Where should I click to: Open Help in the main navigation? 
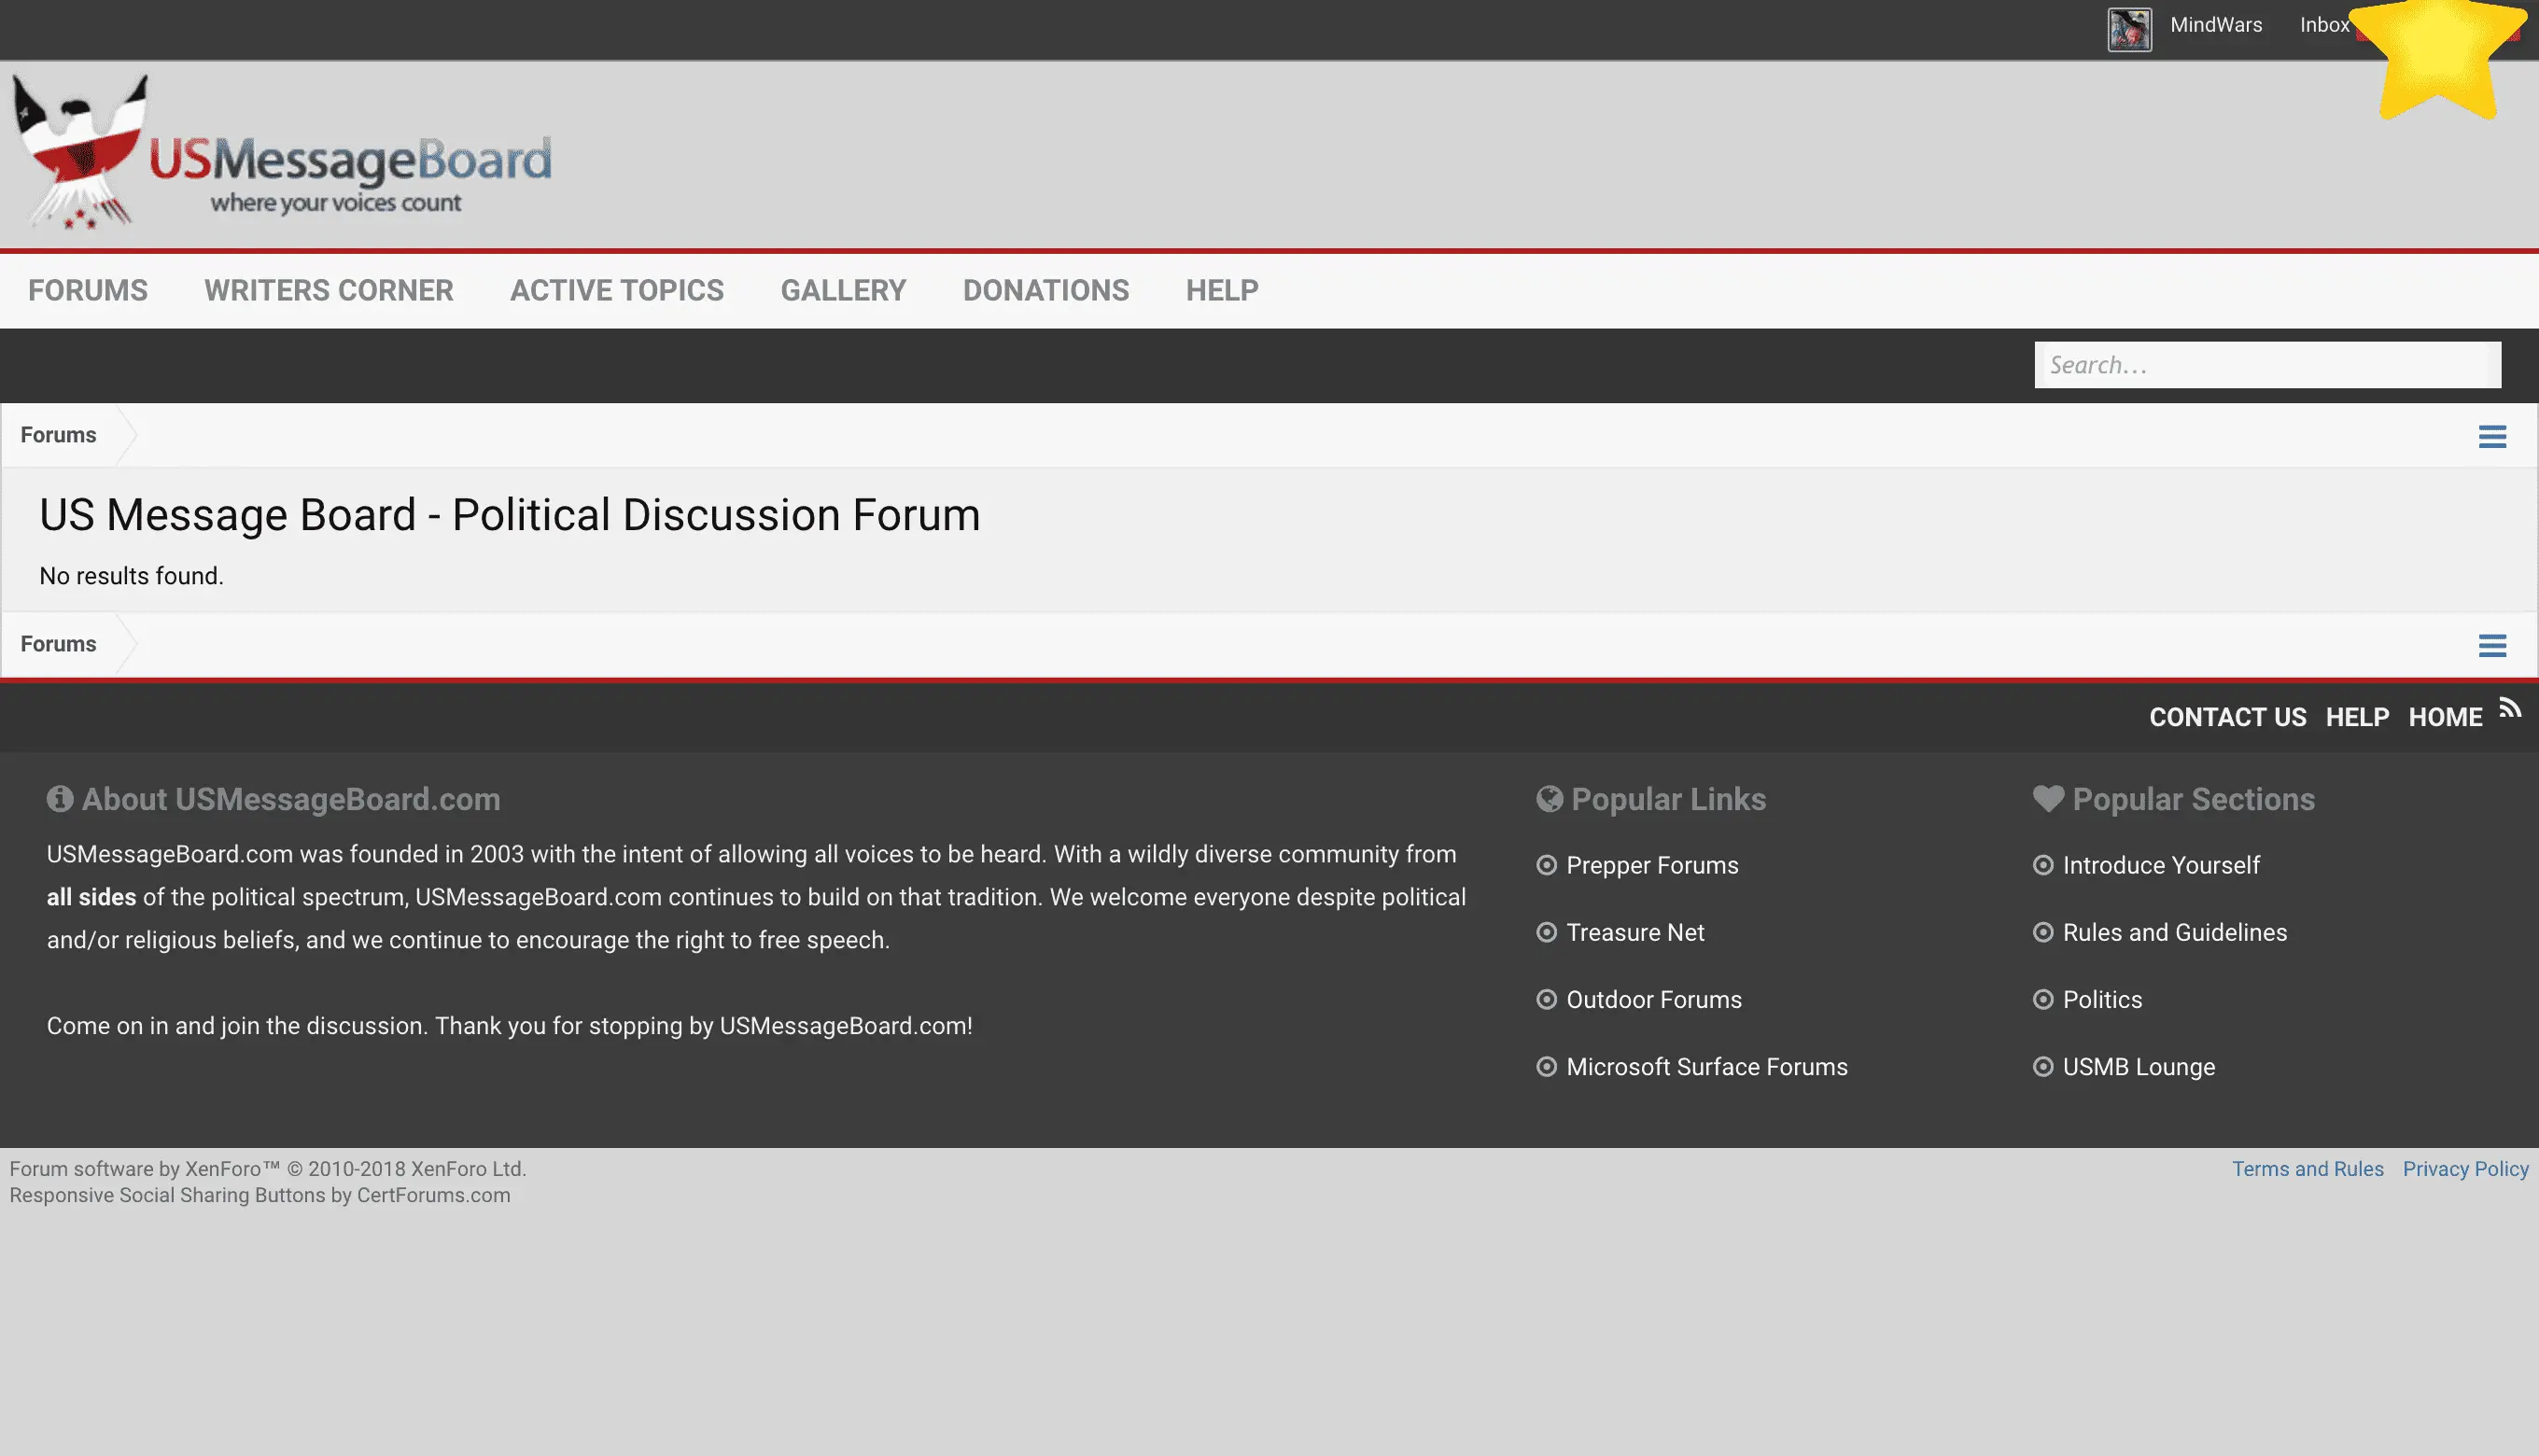1222,290
